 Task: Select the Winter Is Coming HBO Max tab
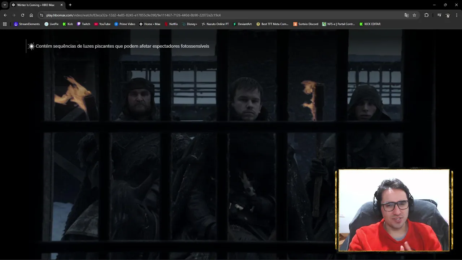37,5
